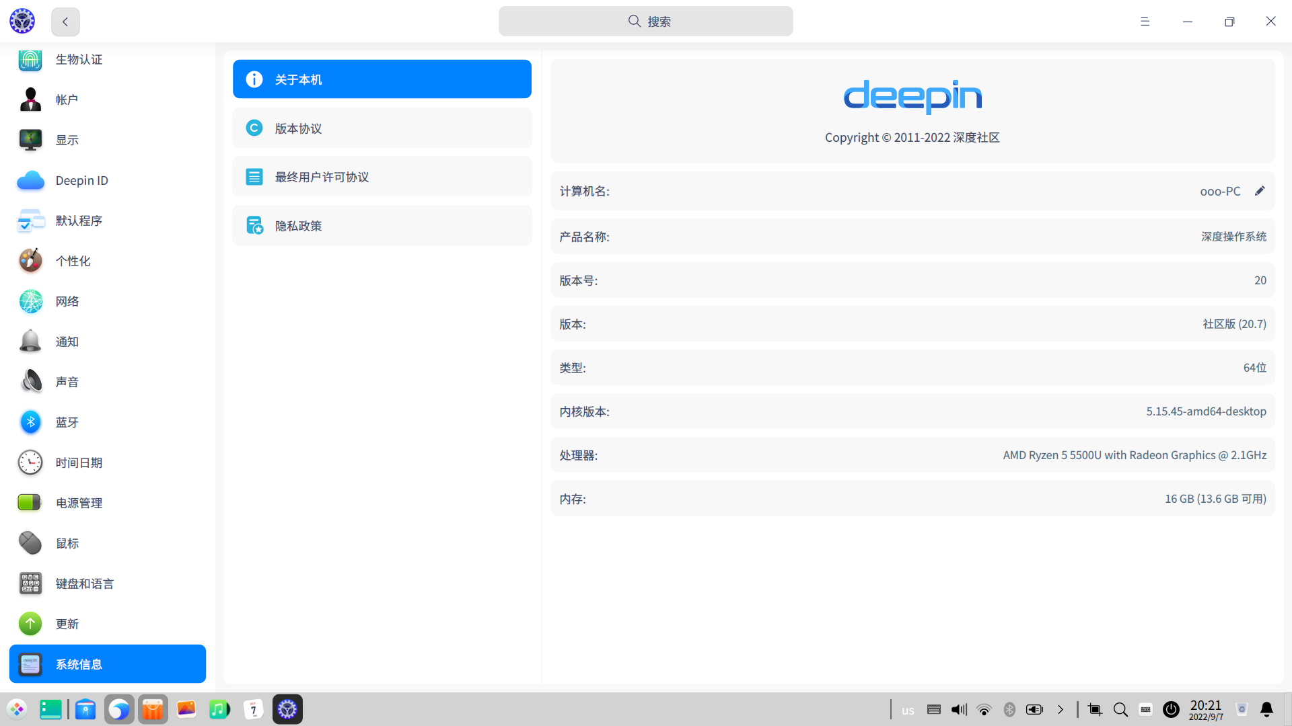Click the 搜索 search field at the top
The width and height of the screenshot is (1292, 726).
pyautogui.click(x=646, y=21)
